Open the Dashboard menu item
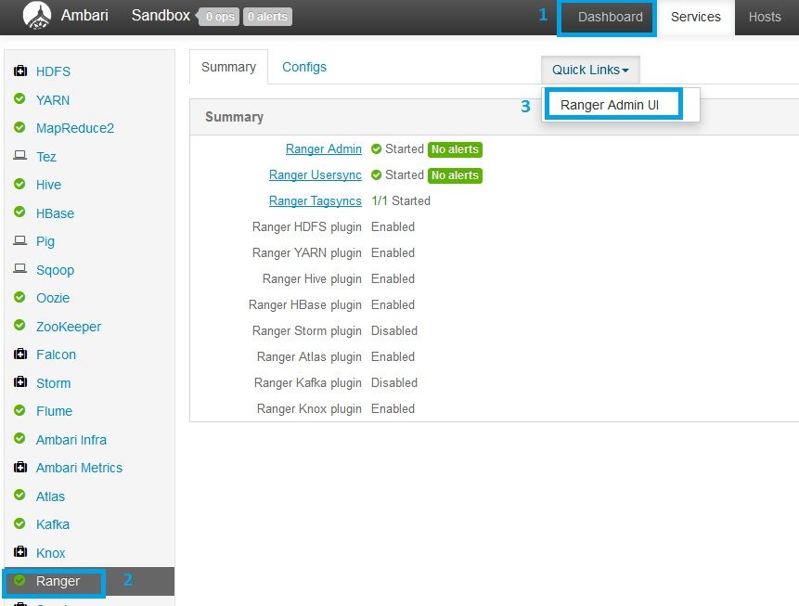Viewport: 799px width, 606px height. tap(610, 17)
